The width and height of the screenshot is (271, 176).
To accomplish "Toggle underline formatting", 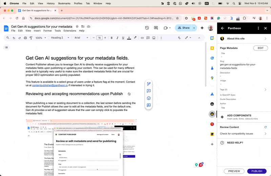I will pos(123,38).
